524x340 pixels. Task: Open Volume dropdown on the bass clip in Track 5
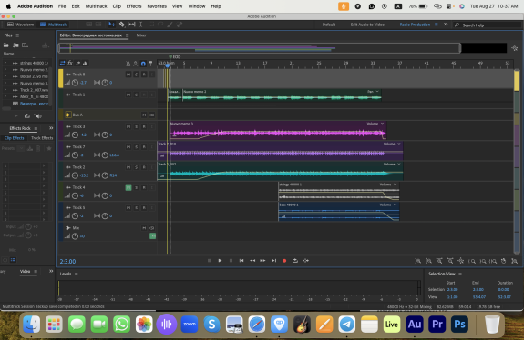(x=395, y=205)
